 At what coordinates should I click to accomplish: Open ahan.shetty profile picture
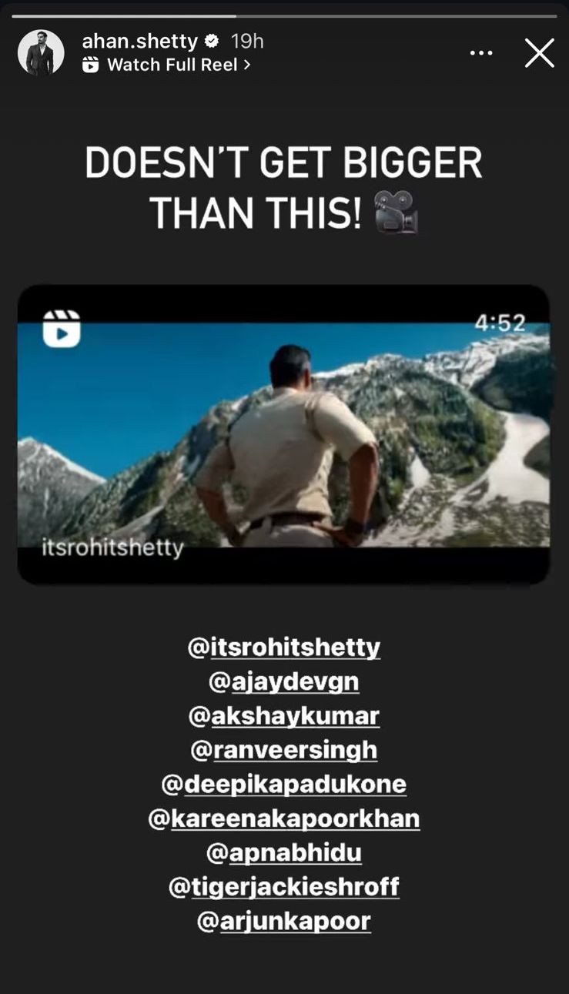click(x=41, y=53)
